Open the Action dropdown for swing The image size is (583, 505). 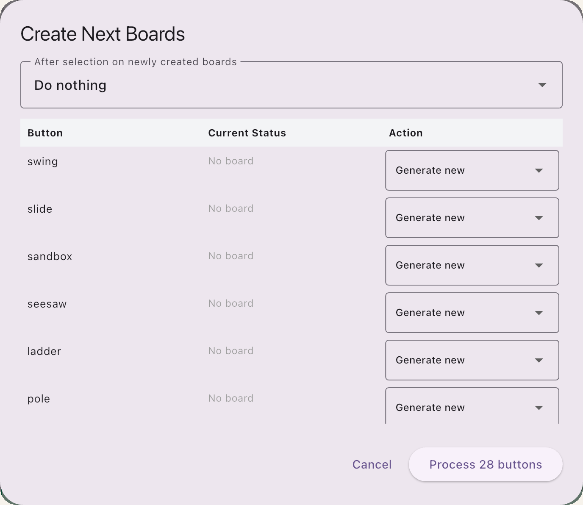point(472,170)
